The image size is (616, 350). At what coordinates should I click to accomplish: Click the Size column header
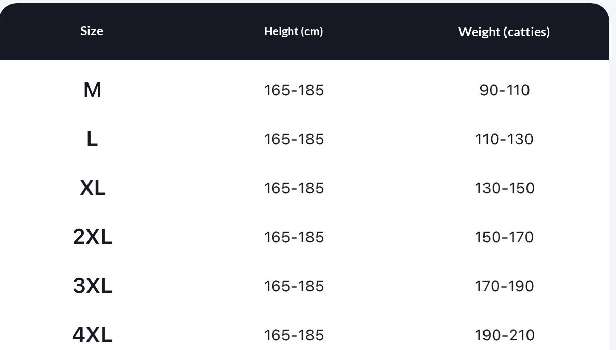tap(92, 31)
